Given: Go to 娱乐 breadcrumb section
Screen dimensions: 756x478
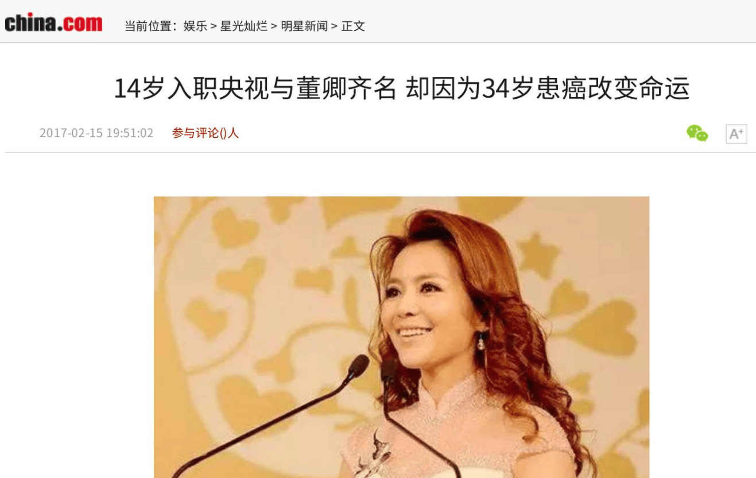Looking at the screenshot, I should click(195, 26).
